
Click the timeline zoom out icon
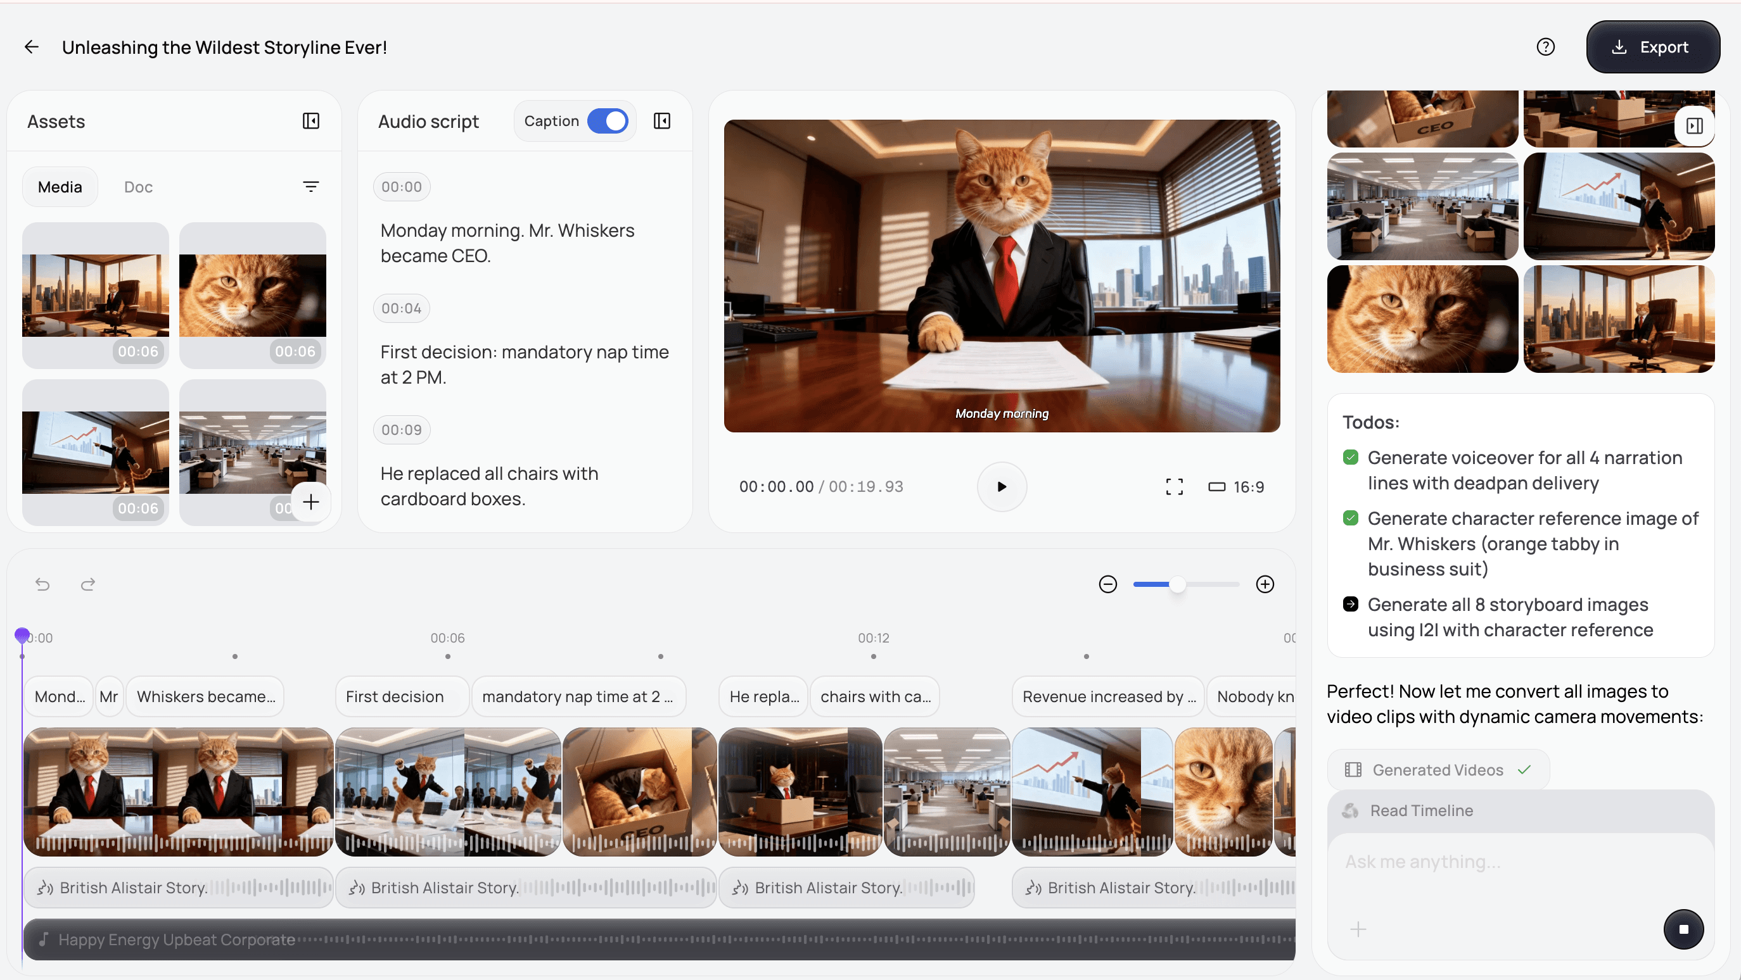click(1107, 584)
